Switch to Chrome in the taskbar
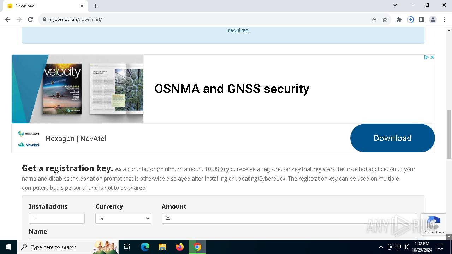This screenshot has width=452, height=254. point(197,247)
